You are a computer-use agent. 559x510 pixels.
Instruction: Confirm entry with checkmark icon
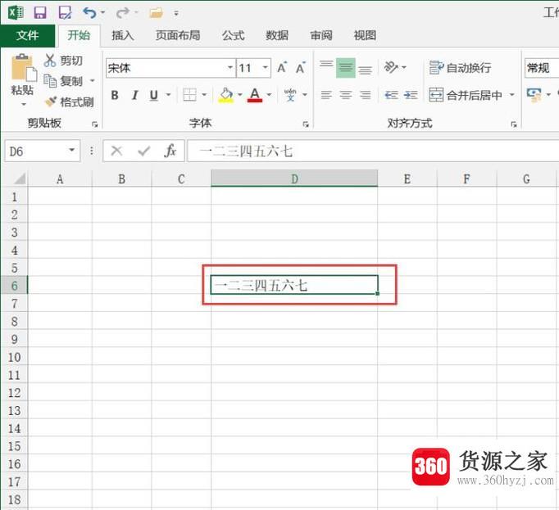143,151
